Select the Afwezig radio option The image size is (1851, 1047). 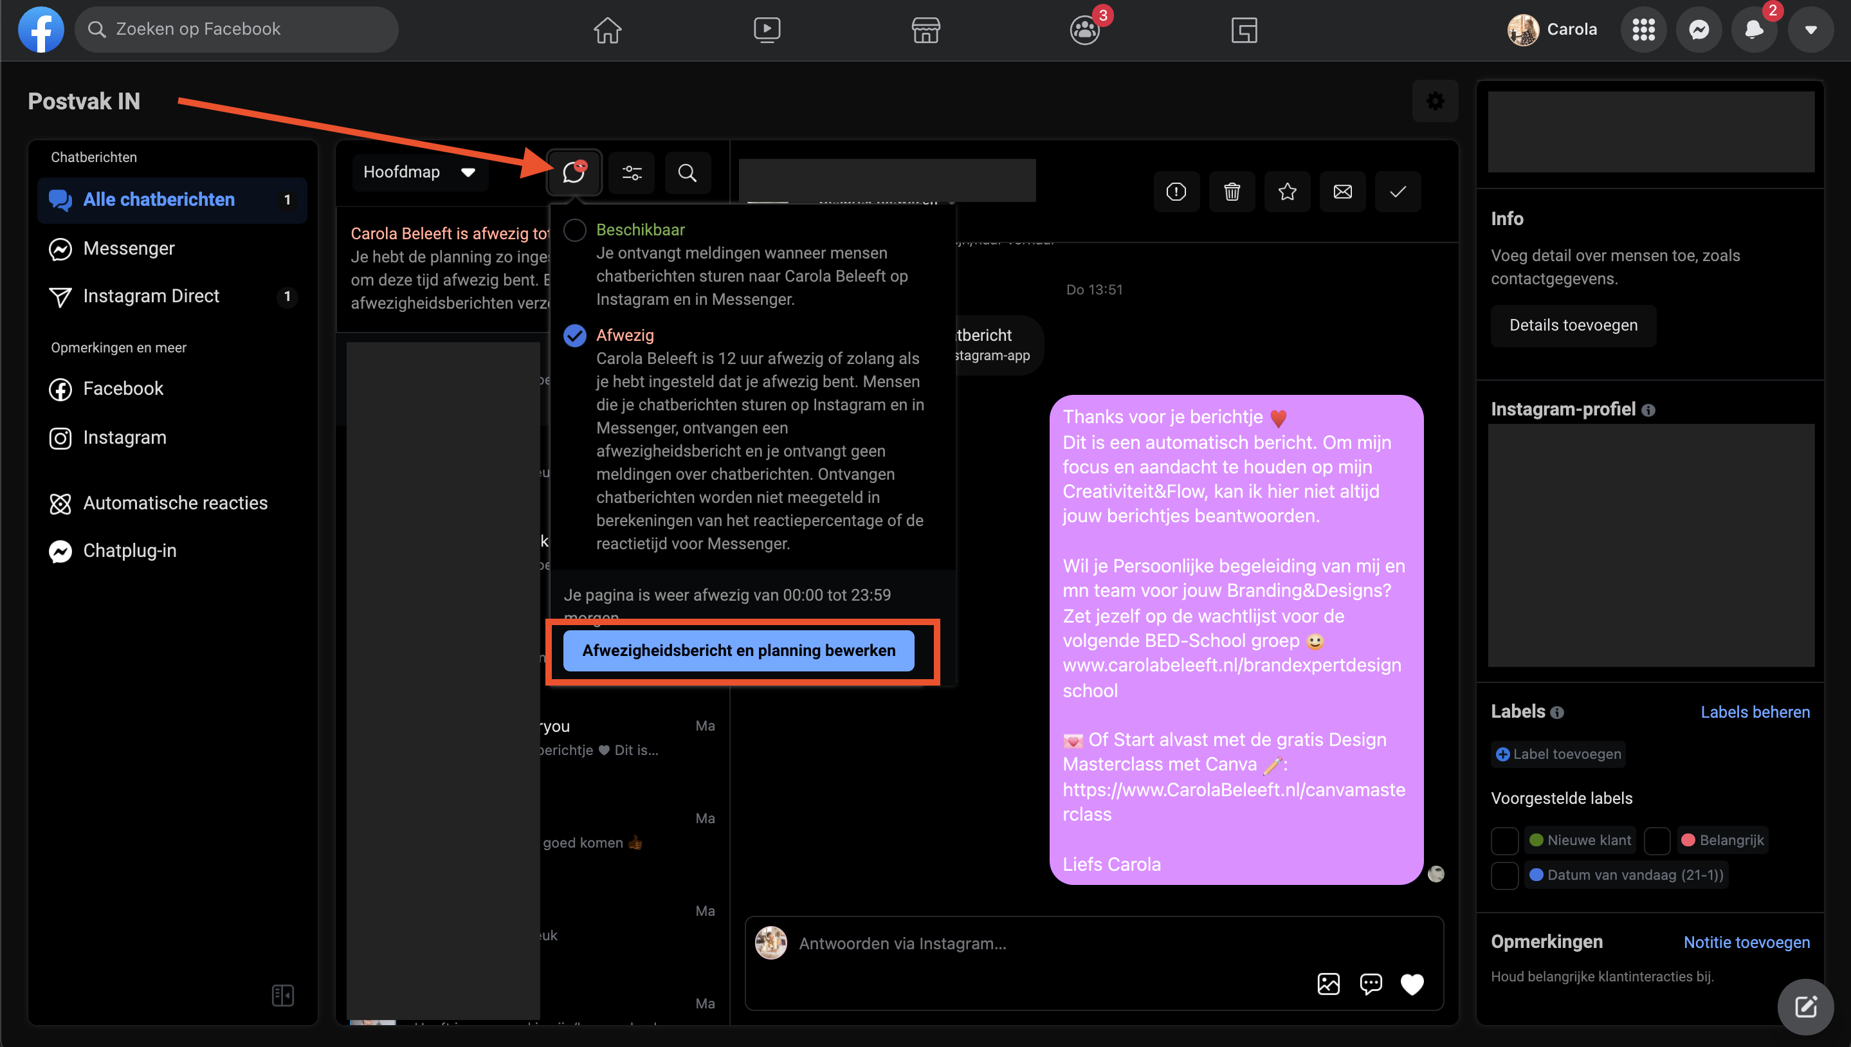[574, 335]
